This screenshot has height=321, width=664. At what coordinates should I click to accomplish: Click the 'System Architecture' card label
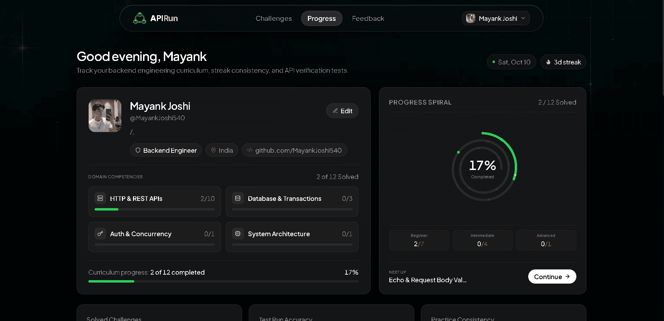pyautogui.click(x=279, y=234)
